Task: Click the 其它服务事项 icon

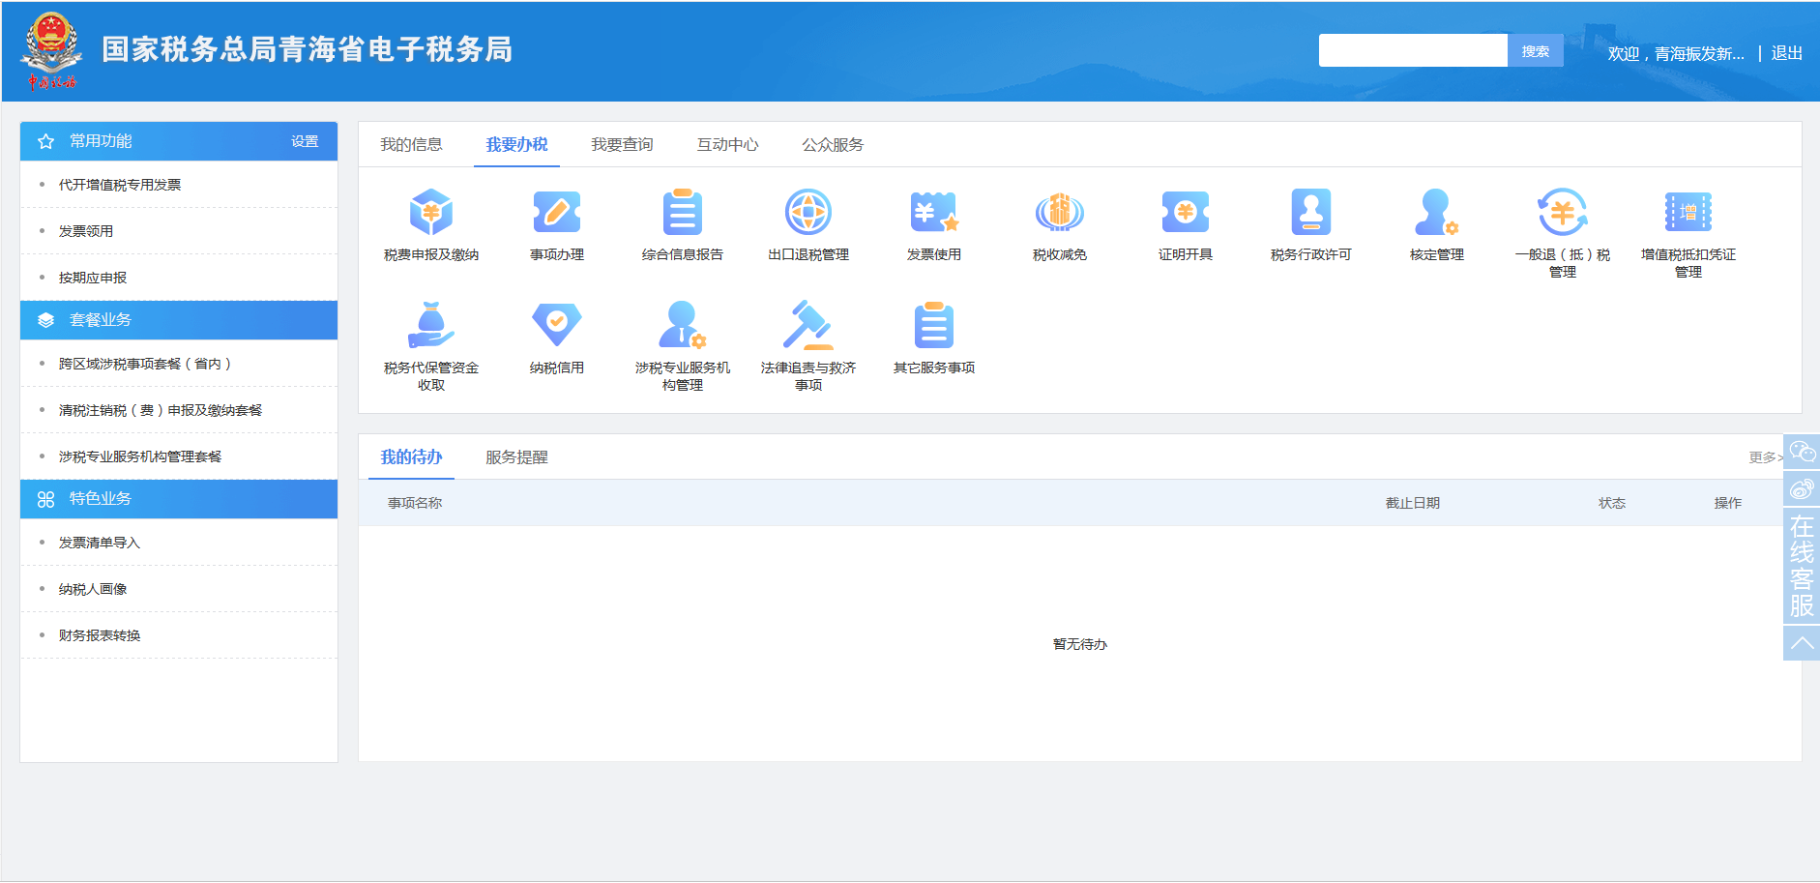Action: 934,334
